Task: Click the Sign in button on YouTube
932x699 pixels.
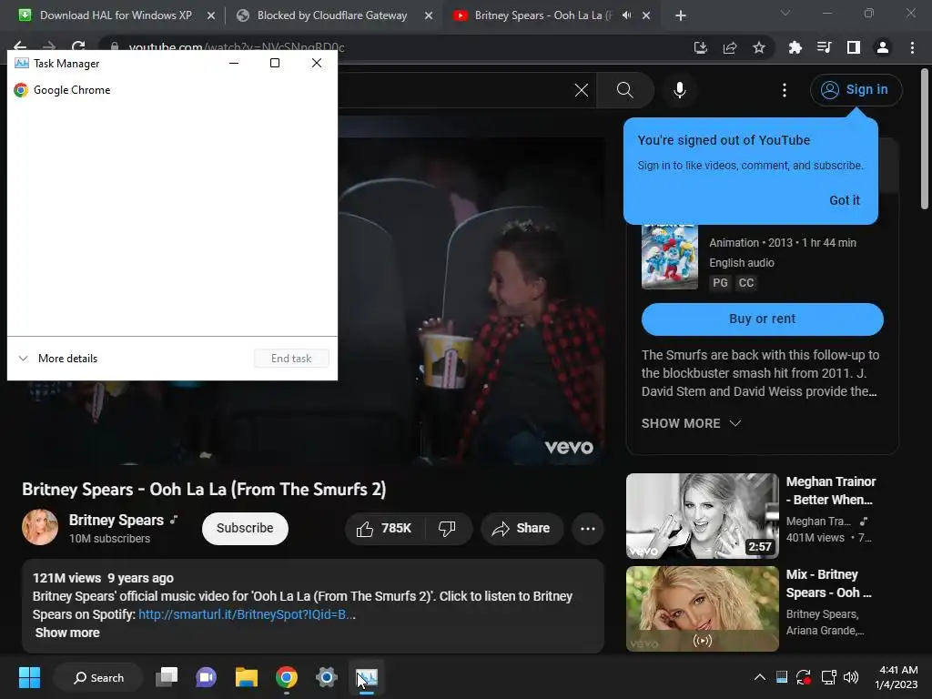Action: 856,90
